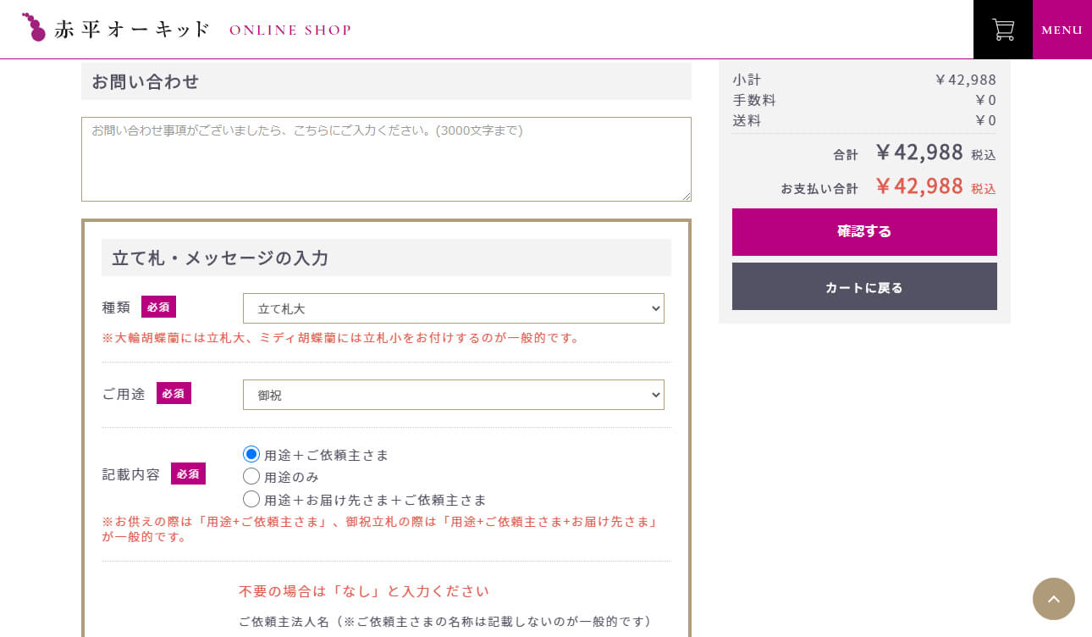This screenshot has width=1092, height=637.
Task: Select the 用途のみ radio option
Action: click(x=251, y=476)
